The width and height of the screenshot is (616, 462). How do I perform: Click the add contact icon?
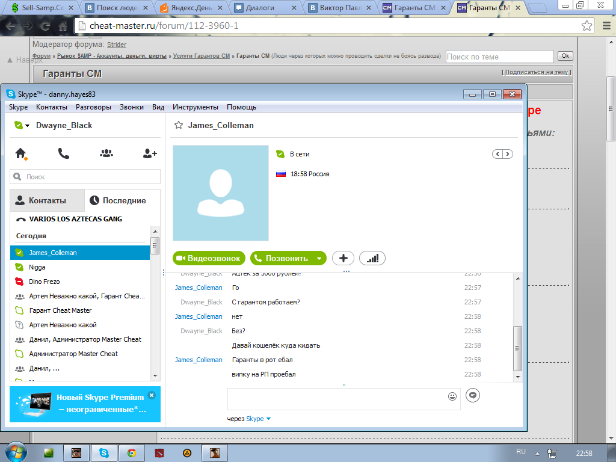click(x=150, y=153)
